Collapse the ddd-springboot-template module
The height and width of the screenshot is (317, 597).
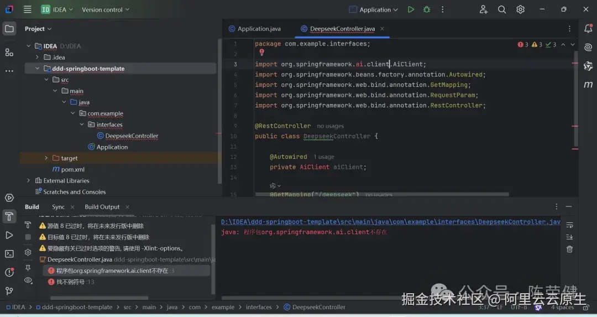pyautogui.click(x=38, y=69)
